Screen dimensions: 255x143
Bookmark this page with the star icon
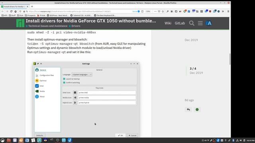coord(163,12)
